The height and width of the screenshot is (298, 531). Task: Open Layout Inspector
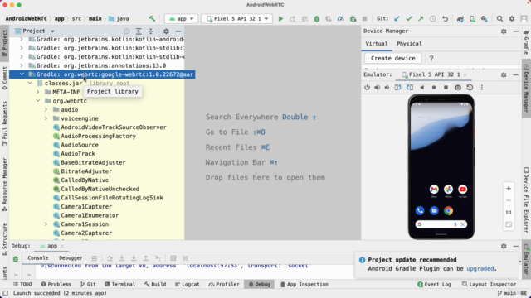(x=490, y=284)
